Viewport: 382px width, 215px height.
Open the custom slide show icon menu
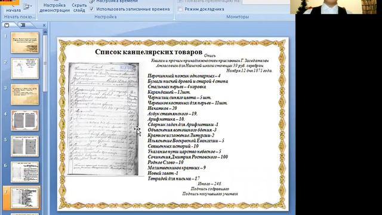[27, 7]
